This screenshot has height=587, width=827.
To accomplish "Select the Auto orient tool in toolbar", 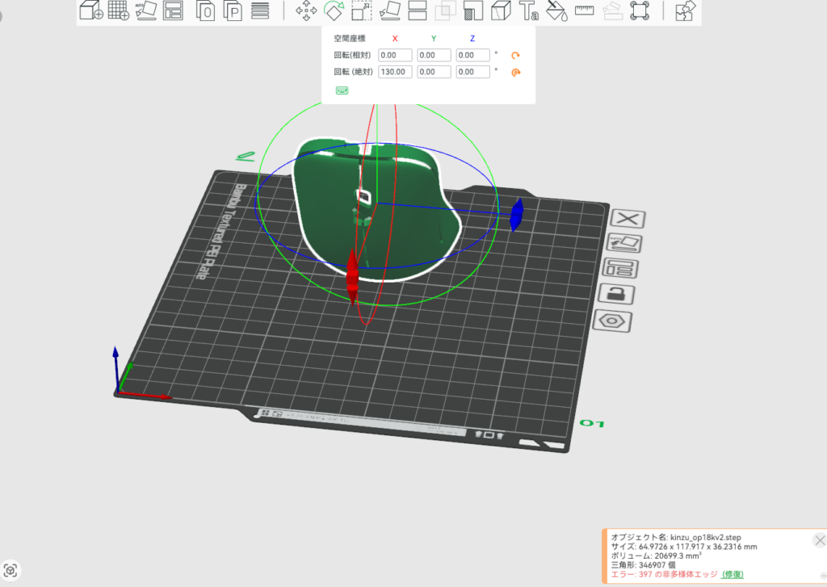I will pos(146,10).
